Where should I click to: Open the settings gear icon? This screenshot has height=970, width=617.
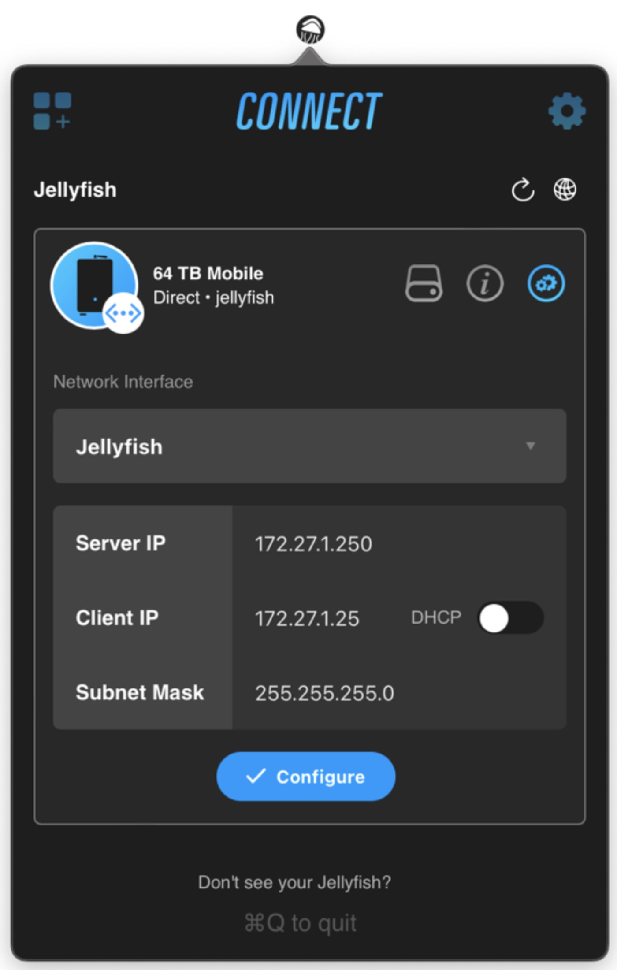567,111
